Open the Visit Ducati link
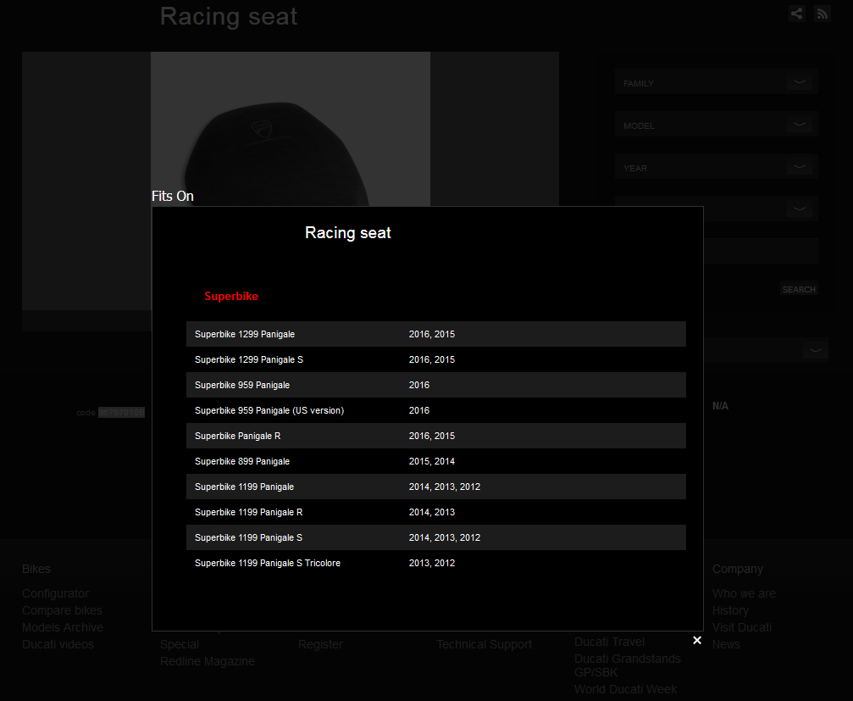 coord(741,627)
